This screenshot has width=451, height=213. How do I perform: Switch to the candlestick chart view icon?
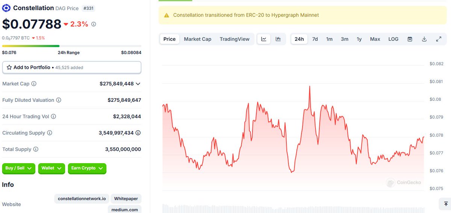[278, 39]
